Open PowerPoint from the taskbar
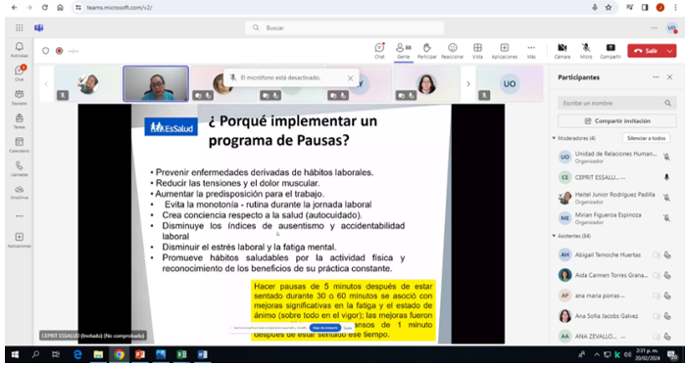 click(139, 354)
